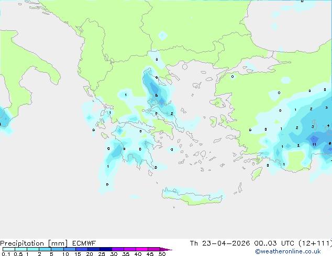Click the above-50 mm legend arrow tip
Screen dimensions: 332x256
tap(166, 249)
